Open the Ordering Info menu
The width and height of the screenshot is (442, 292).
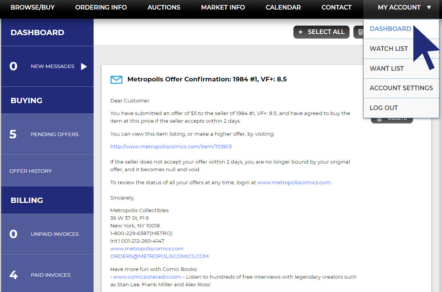tap(101, 7)
